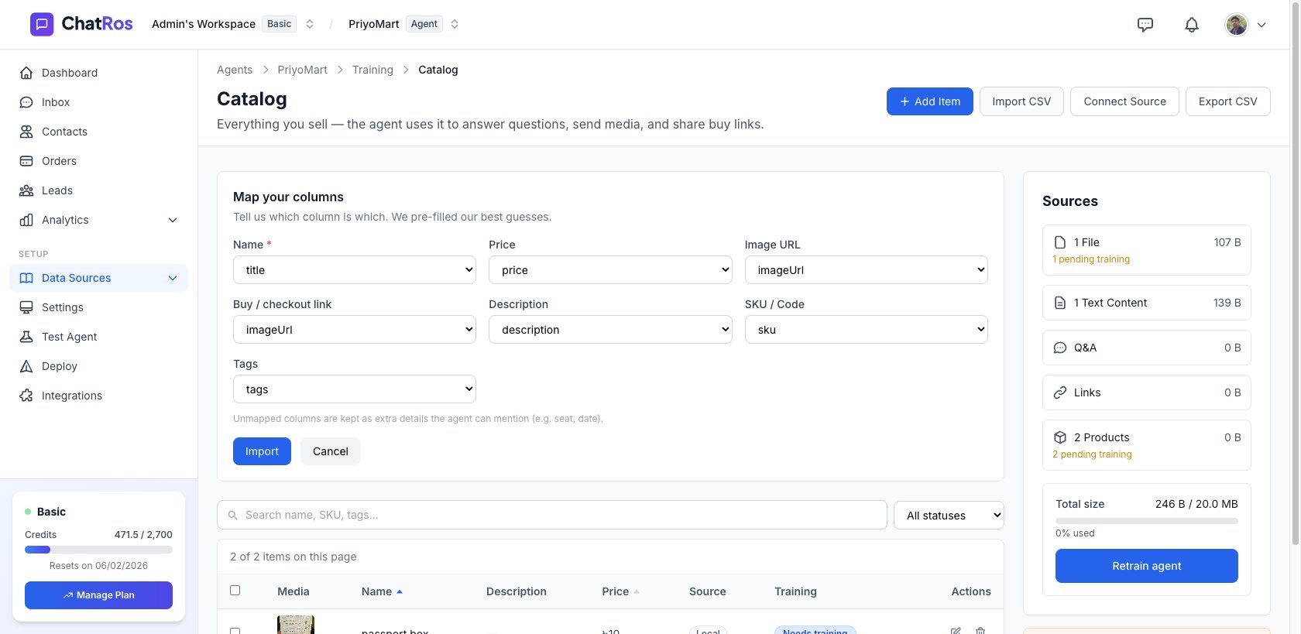The height and width of the screenshot is (634, 1301).
Task: Open the notifications bell
Action: [x=1192, y=25]
